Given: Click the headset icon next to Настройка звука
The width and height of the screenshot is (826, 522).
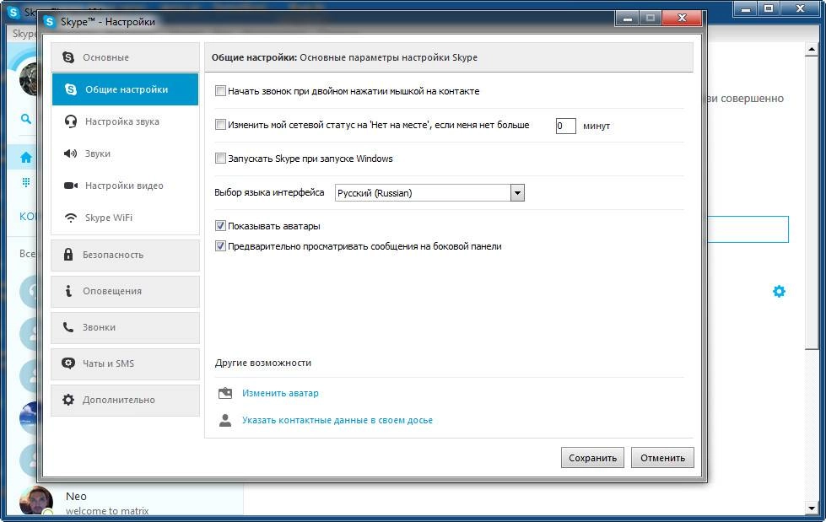Looking at the screenshot, I should (x=71, y=121).
